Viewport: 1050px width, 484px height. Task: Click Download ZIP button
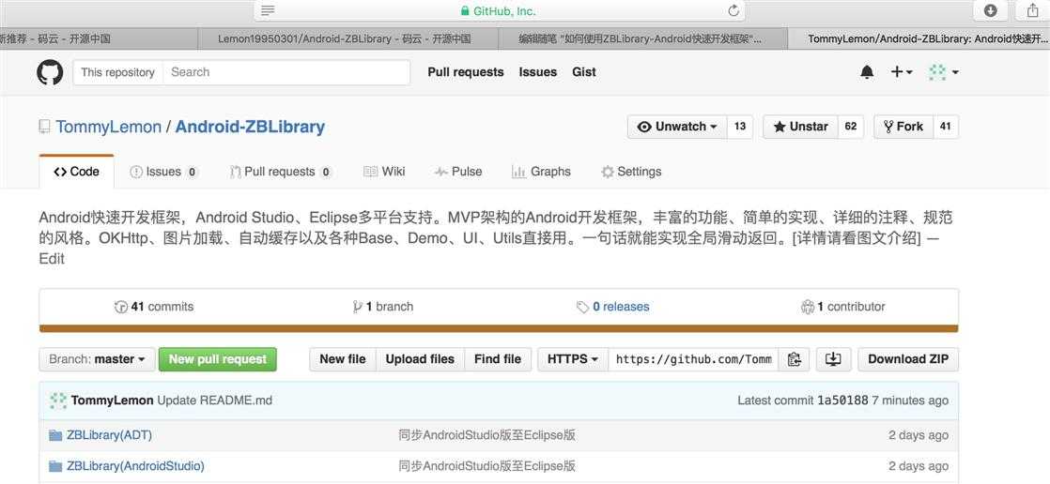[908, 359]
